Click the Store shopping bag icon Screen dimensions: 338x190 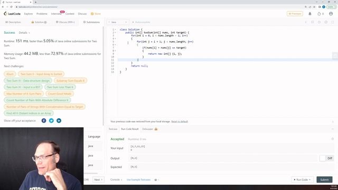(92, 14)
